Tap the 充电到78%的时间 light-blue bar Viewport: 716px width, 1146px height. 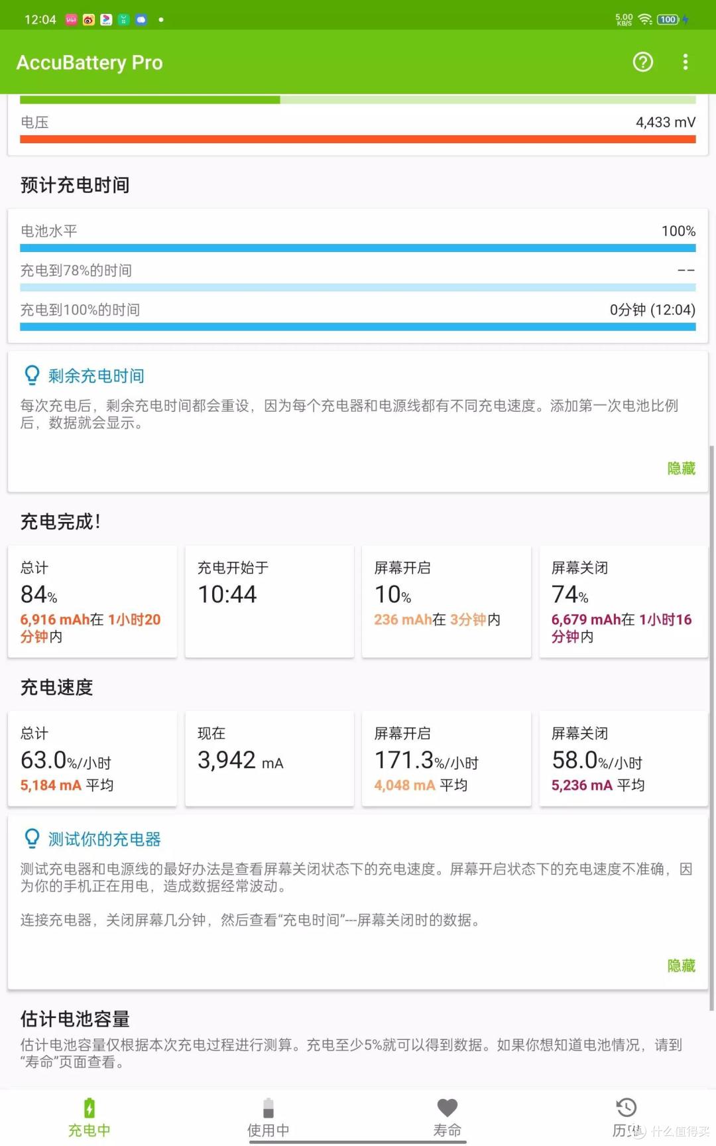click(358, 288)
